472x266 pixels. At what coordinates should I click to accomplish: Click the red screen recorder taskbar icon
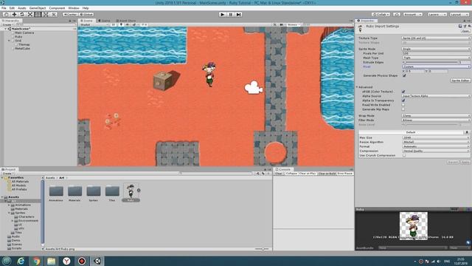click(82, 261)
